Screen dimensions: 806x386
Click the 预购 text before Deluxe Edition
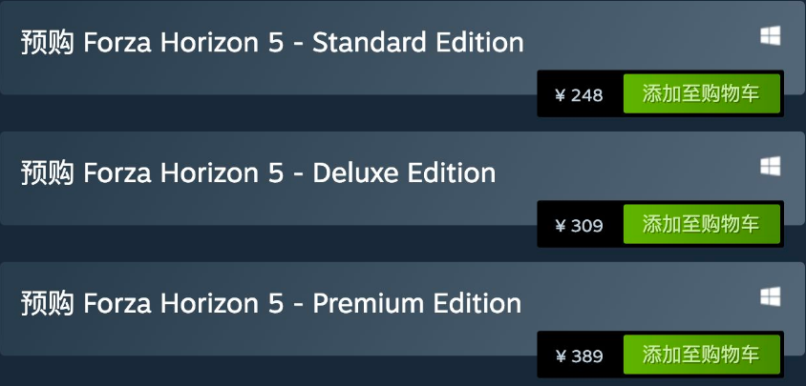(48, 173)
